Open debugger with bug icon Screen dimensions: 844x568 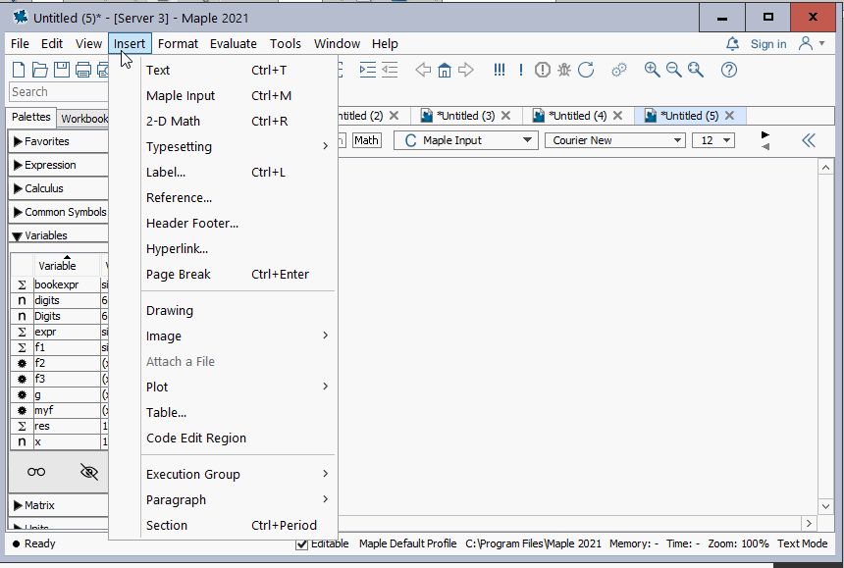(x=564, y=70)
